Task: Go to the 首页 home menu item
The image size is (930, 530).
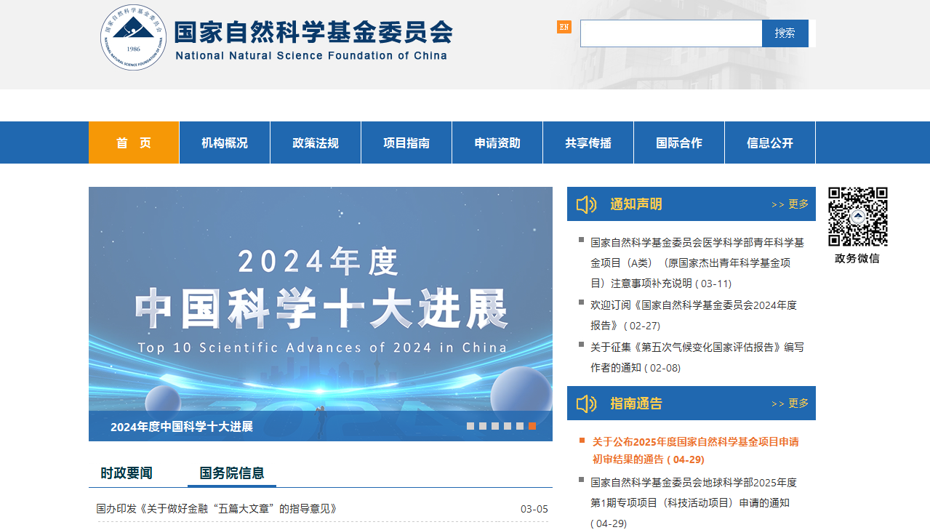Action: [134, 142]
